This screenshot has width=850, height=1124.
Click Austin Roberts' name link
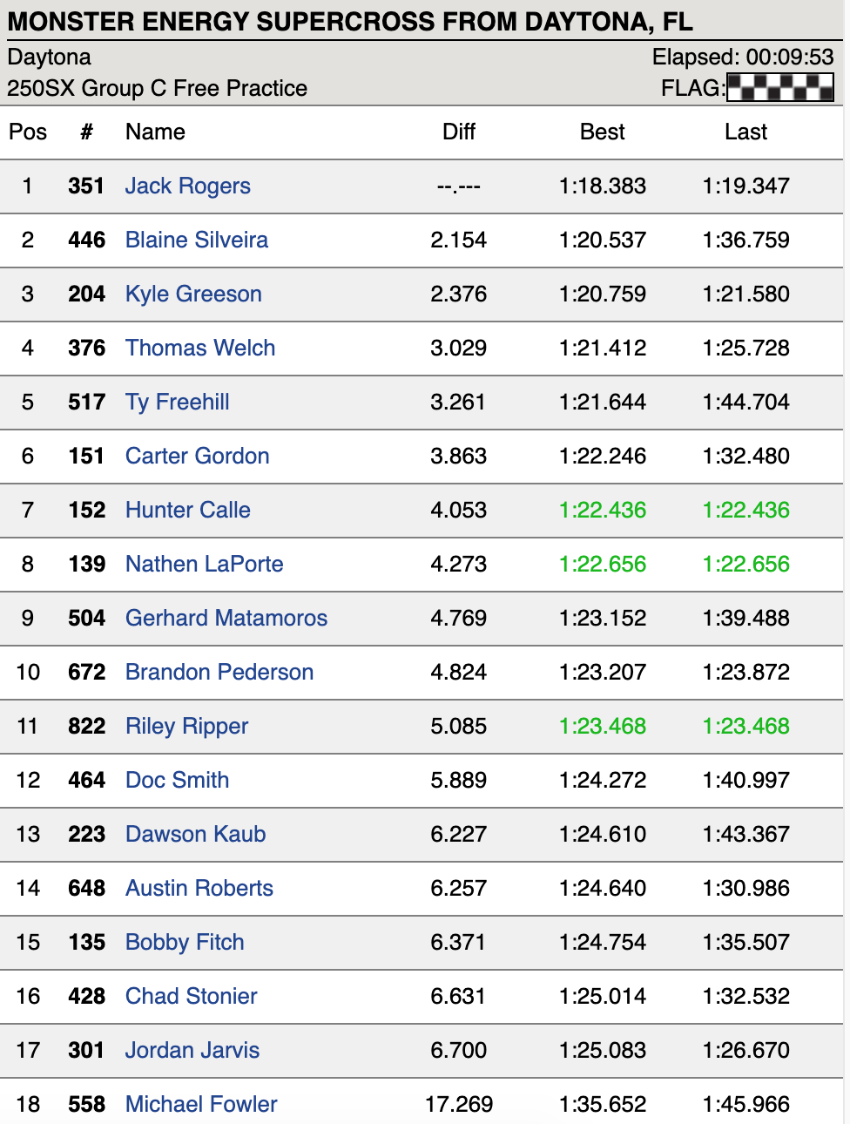(x=199, y=888)
